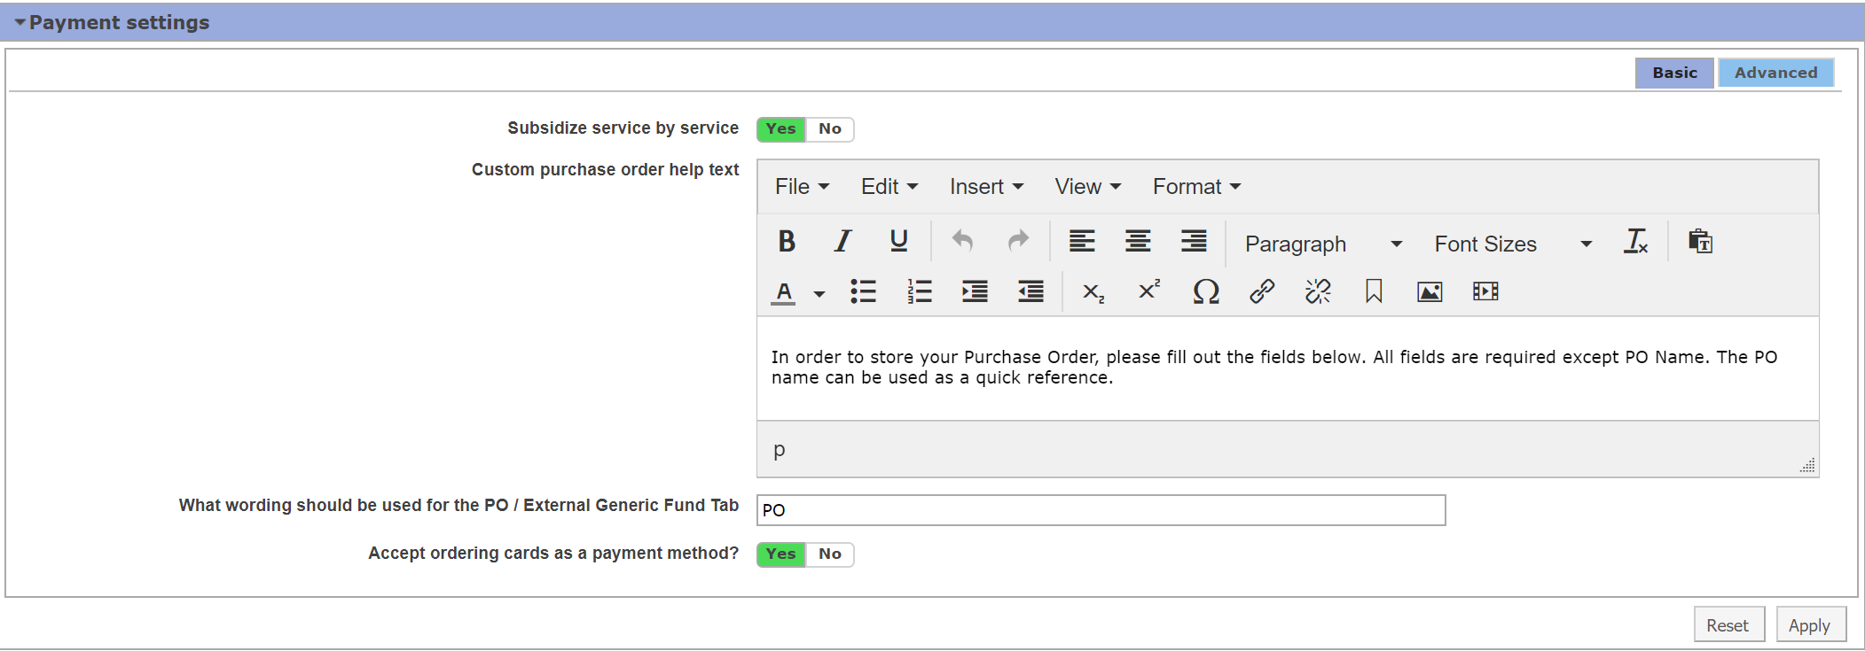
Task: Click the bookmark anchor icon
Action: click(x=1374, y=291)
